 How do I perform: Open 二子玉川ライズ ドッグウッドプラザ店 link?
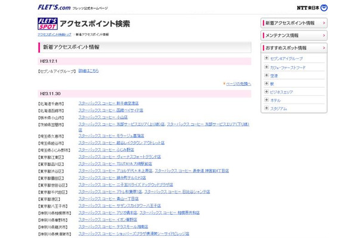[125, 185]
